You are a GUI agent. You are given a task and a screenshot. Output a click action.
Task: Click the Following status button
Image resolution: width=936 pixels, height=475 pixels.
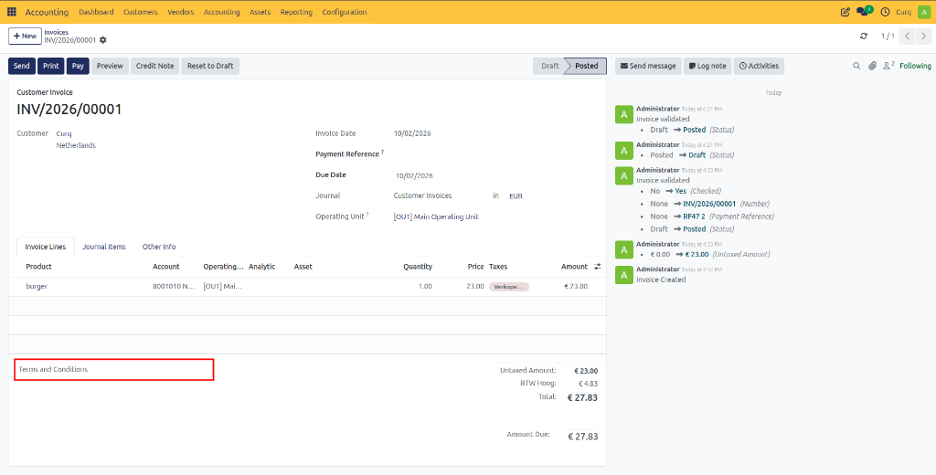coord(915,66)
